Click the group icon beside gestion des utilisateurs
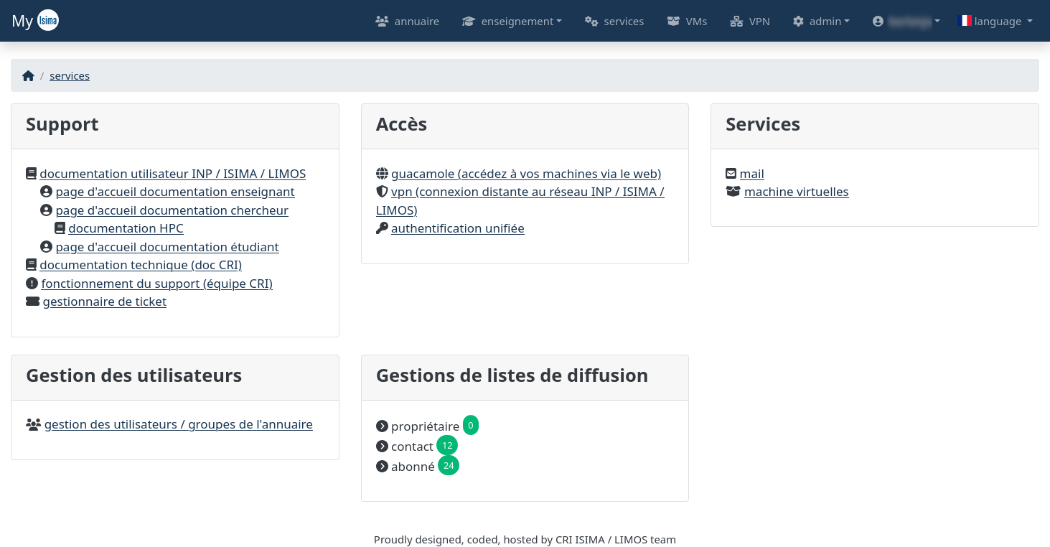This screenshot has width=1050, height=547. pos(33,424)
